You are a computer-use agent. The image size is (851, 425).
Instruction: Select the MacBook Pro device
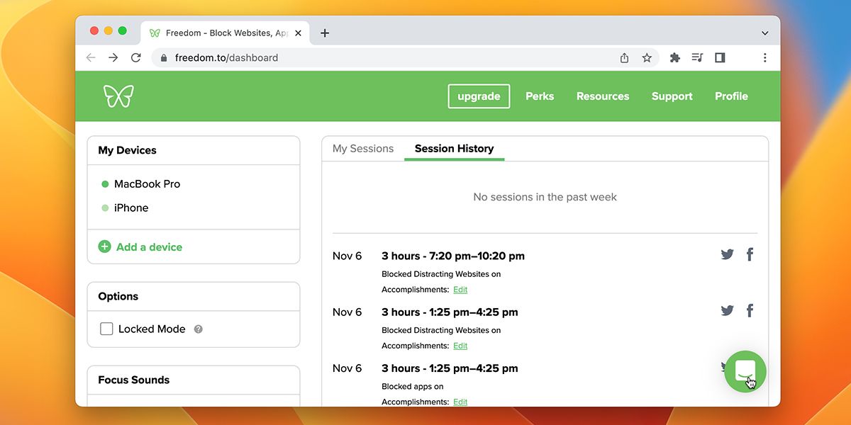[x=147, y=184]
